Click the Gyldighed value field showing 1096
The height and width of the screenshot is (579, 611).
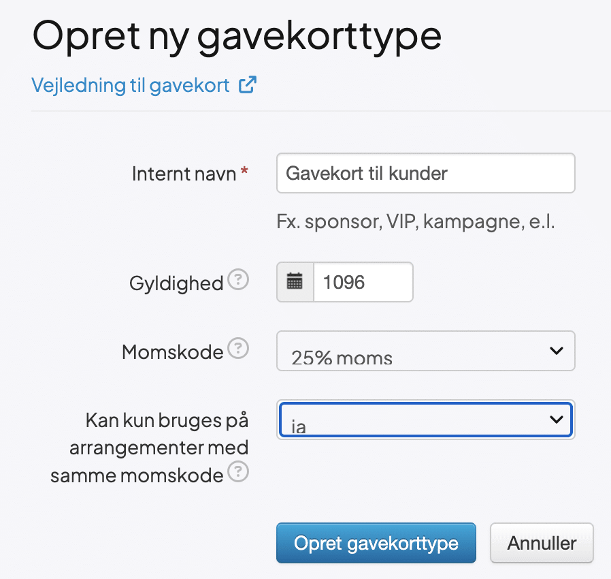(x=363, y=282)
